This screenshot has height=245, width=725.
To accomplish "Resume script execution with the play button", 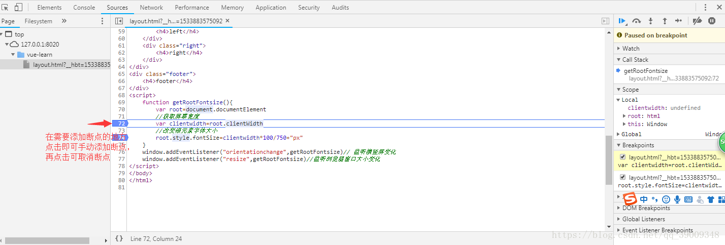I will pyautogui.click(x=622, y=21).
